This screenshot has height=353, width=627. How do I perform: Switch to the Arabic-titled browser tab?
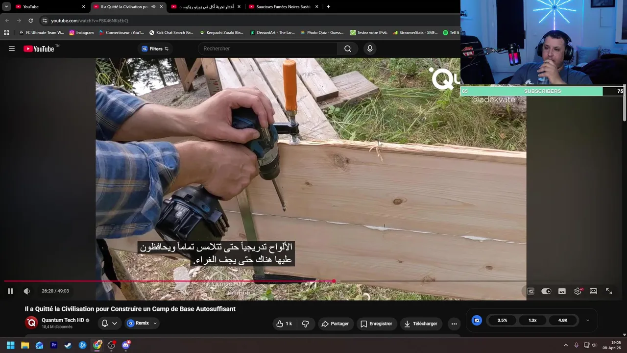pyautogui.click(x=206, y=7)
